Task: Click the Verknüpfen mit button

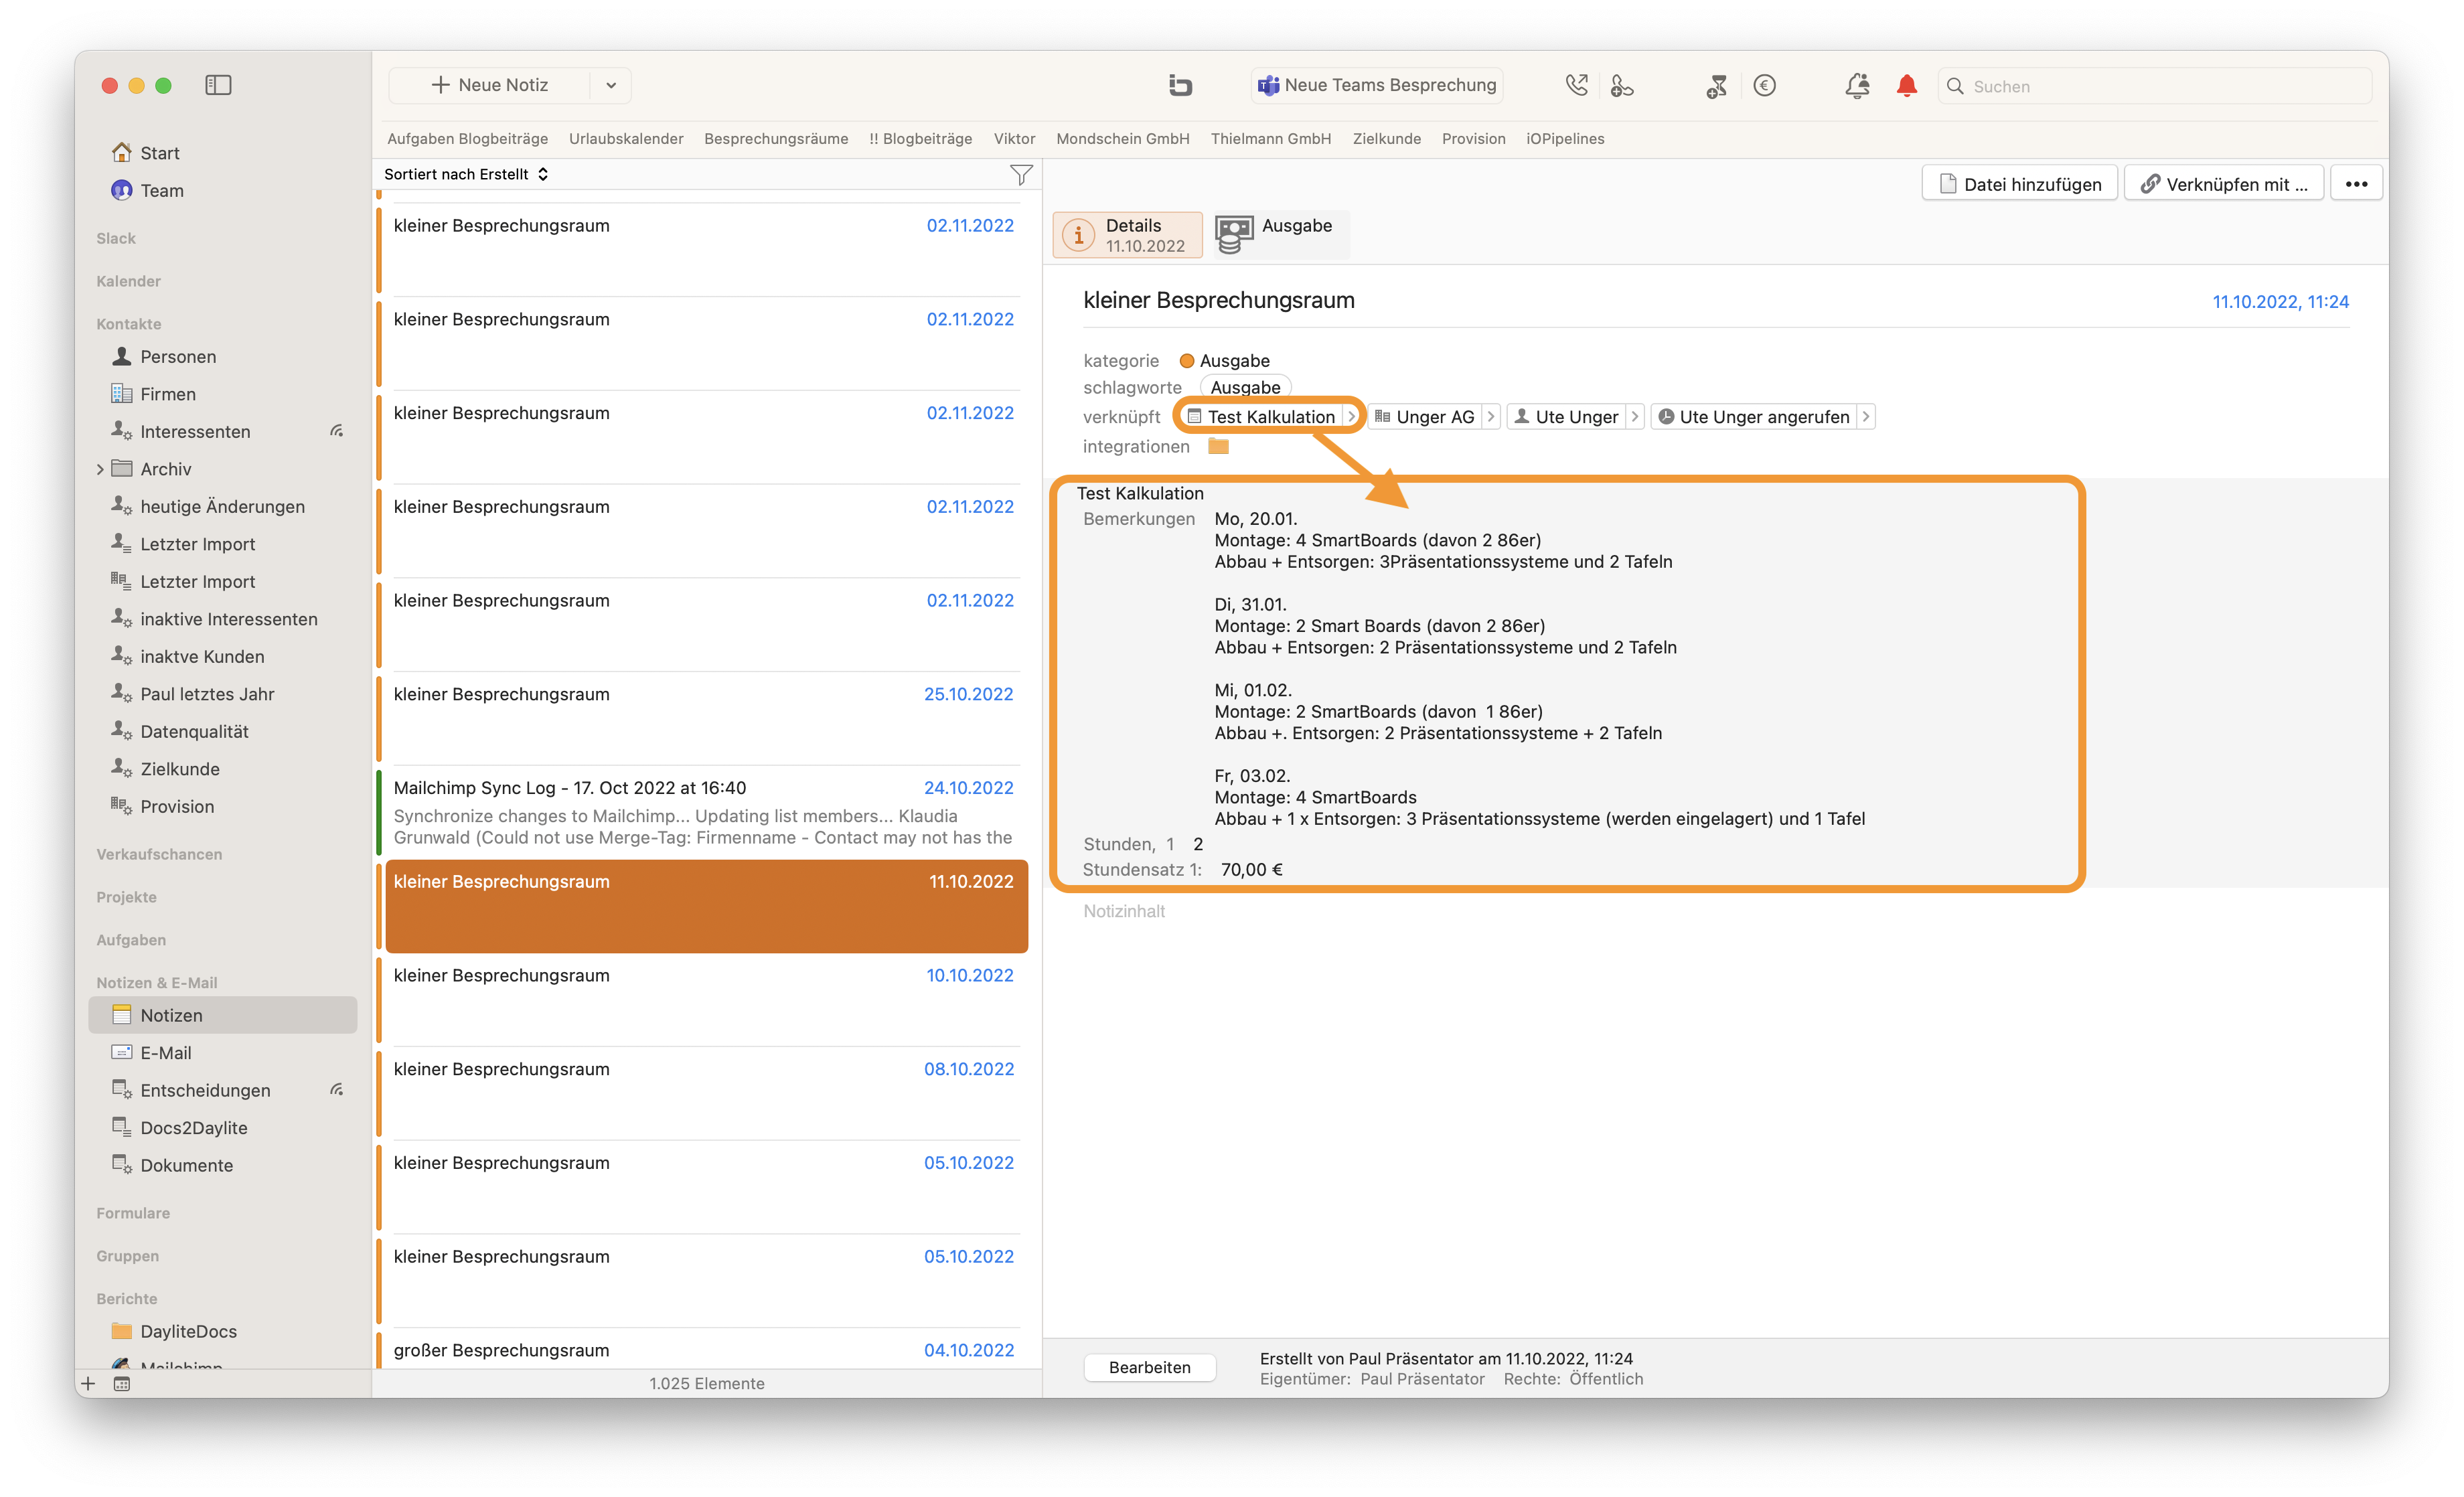Action: tap(2224, 184)
